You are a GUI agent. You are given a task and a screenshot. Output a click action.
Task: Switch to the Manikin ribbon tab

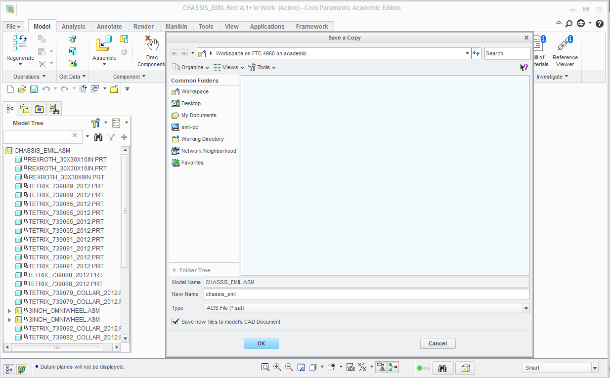click(176, 27)
